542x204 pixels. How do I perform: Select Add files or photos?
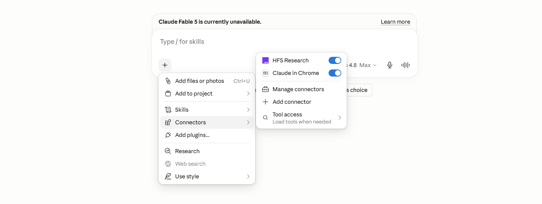tap(207, 81)
